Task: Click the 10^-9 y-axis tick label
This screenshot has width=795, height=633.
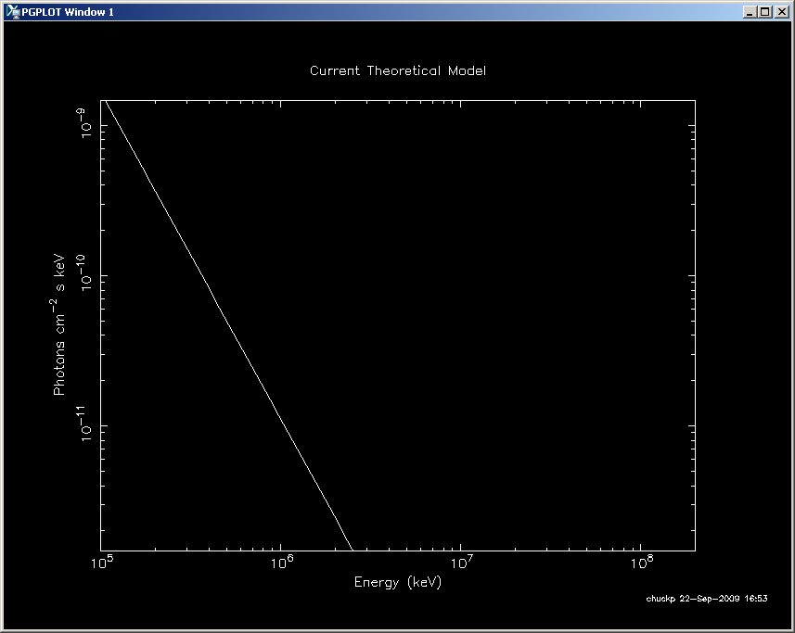Action: point(85,123)
